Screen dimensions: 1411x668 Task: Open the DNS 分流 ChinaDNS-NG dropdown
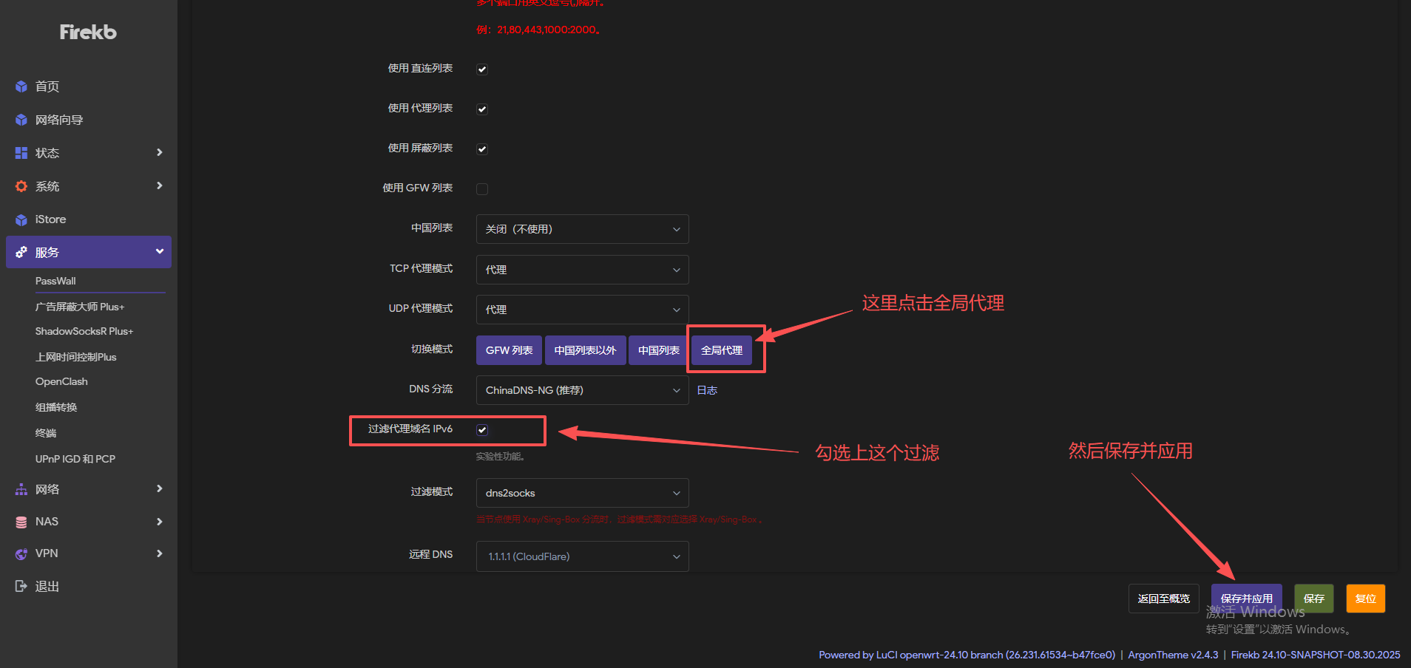click(582, 390)
